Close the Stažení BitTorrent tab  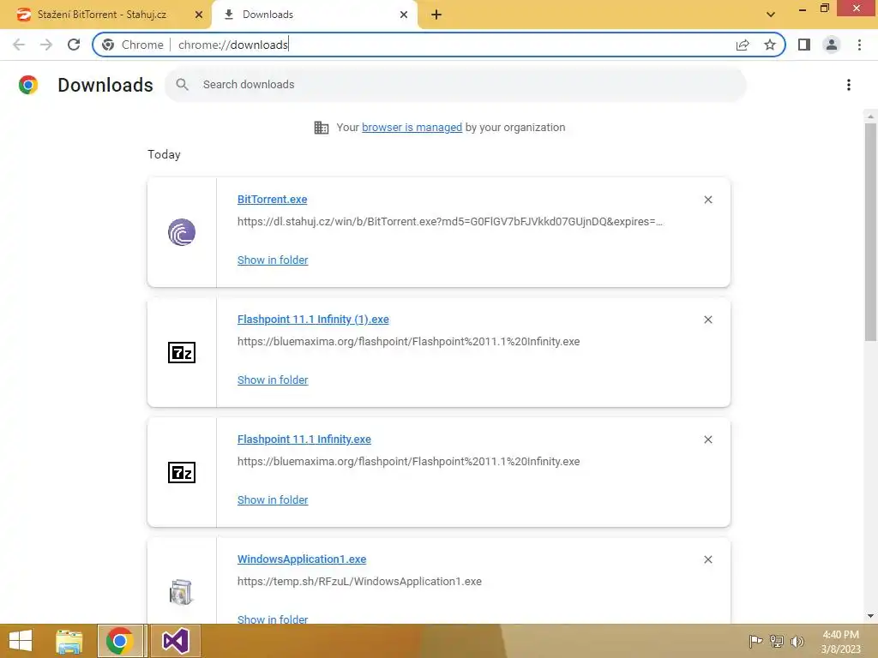click(199, 15)
